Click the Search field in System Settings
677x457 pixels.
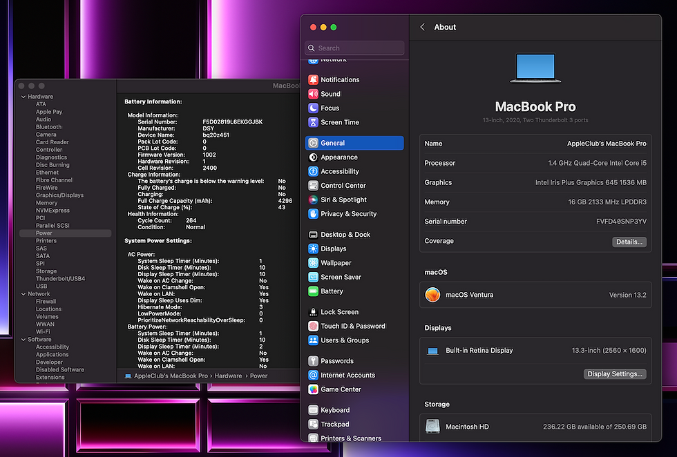point(354,48)
